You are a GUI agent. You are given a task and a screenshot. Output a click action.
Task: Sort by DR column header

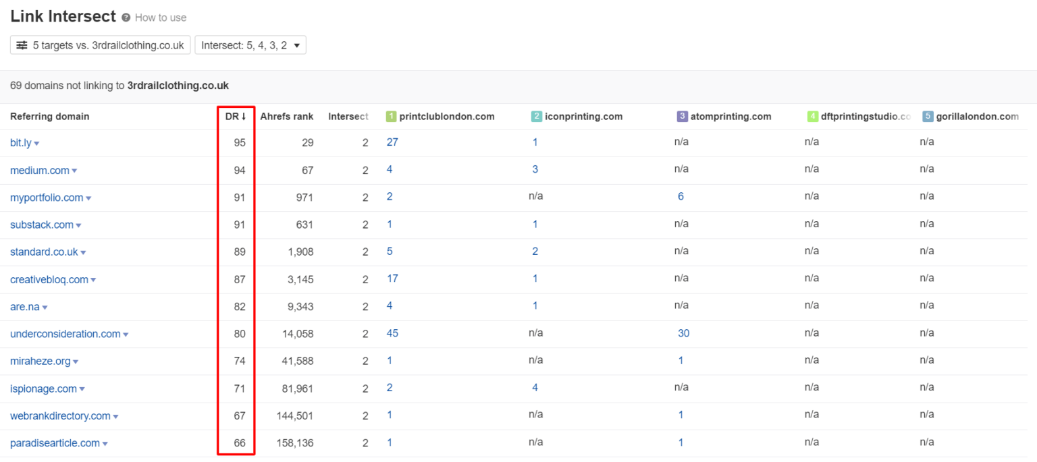(236, 117)
